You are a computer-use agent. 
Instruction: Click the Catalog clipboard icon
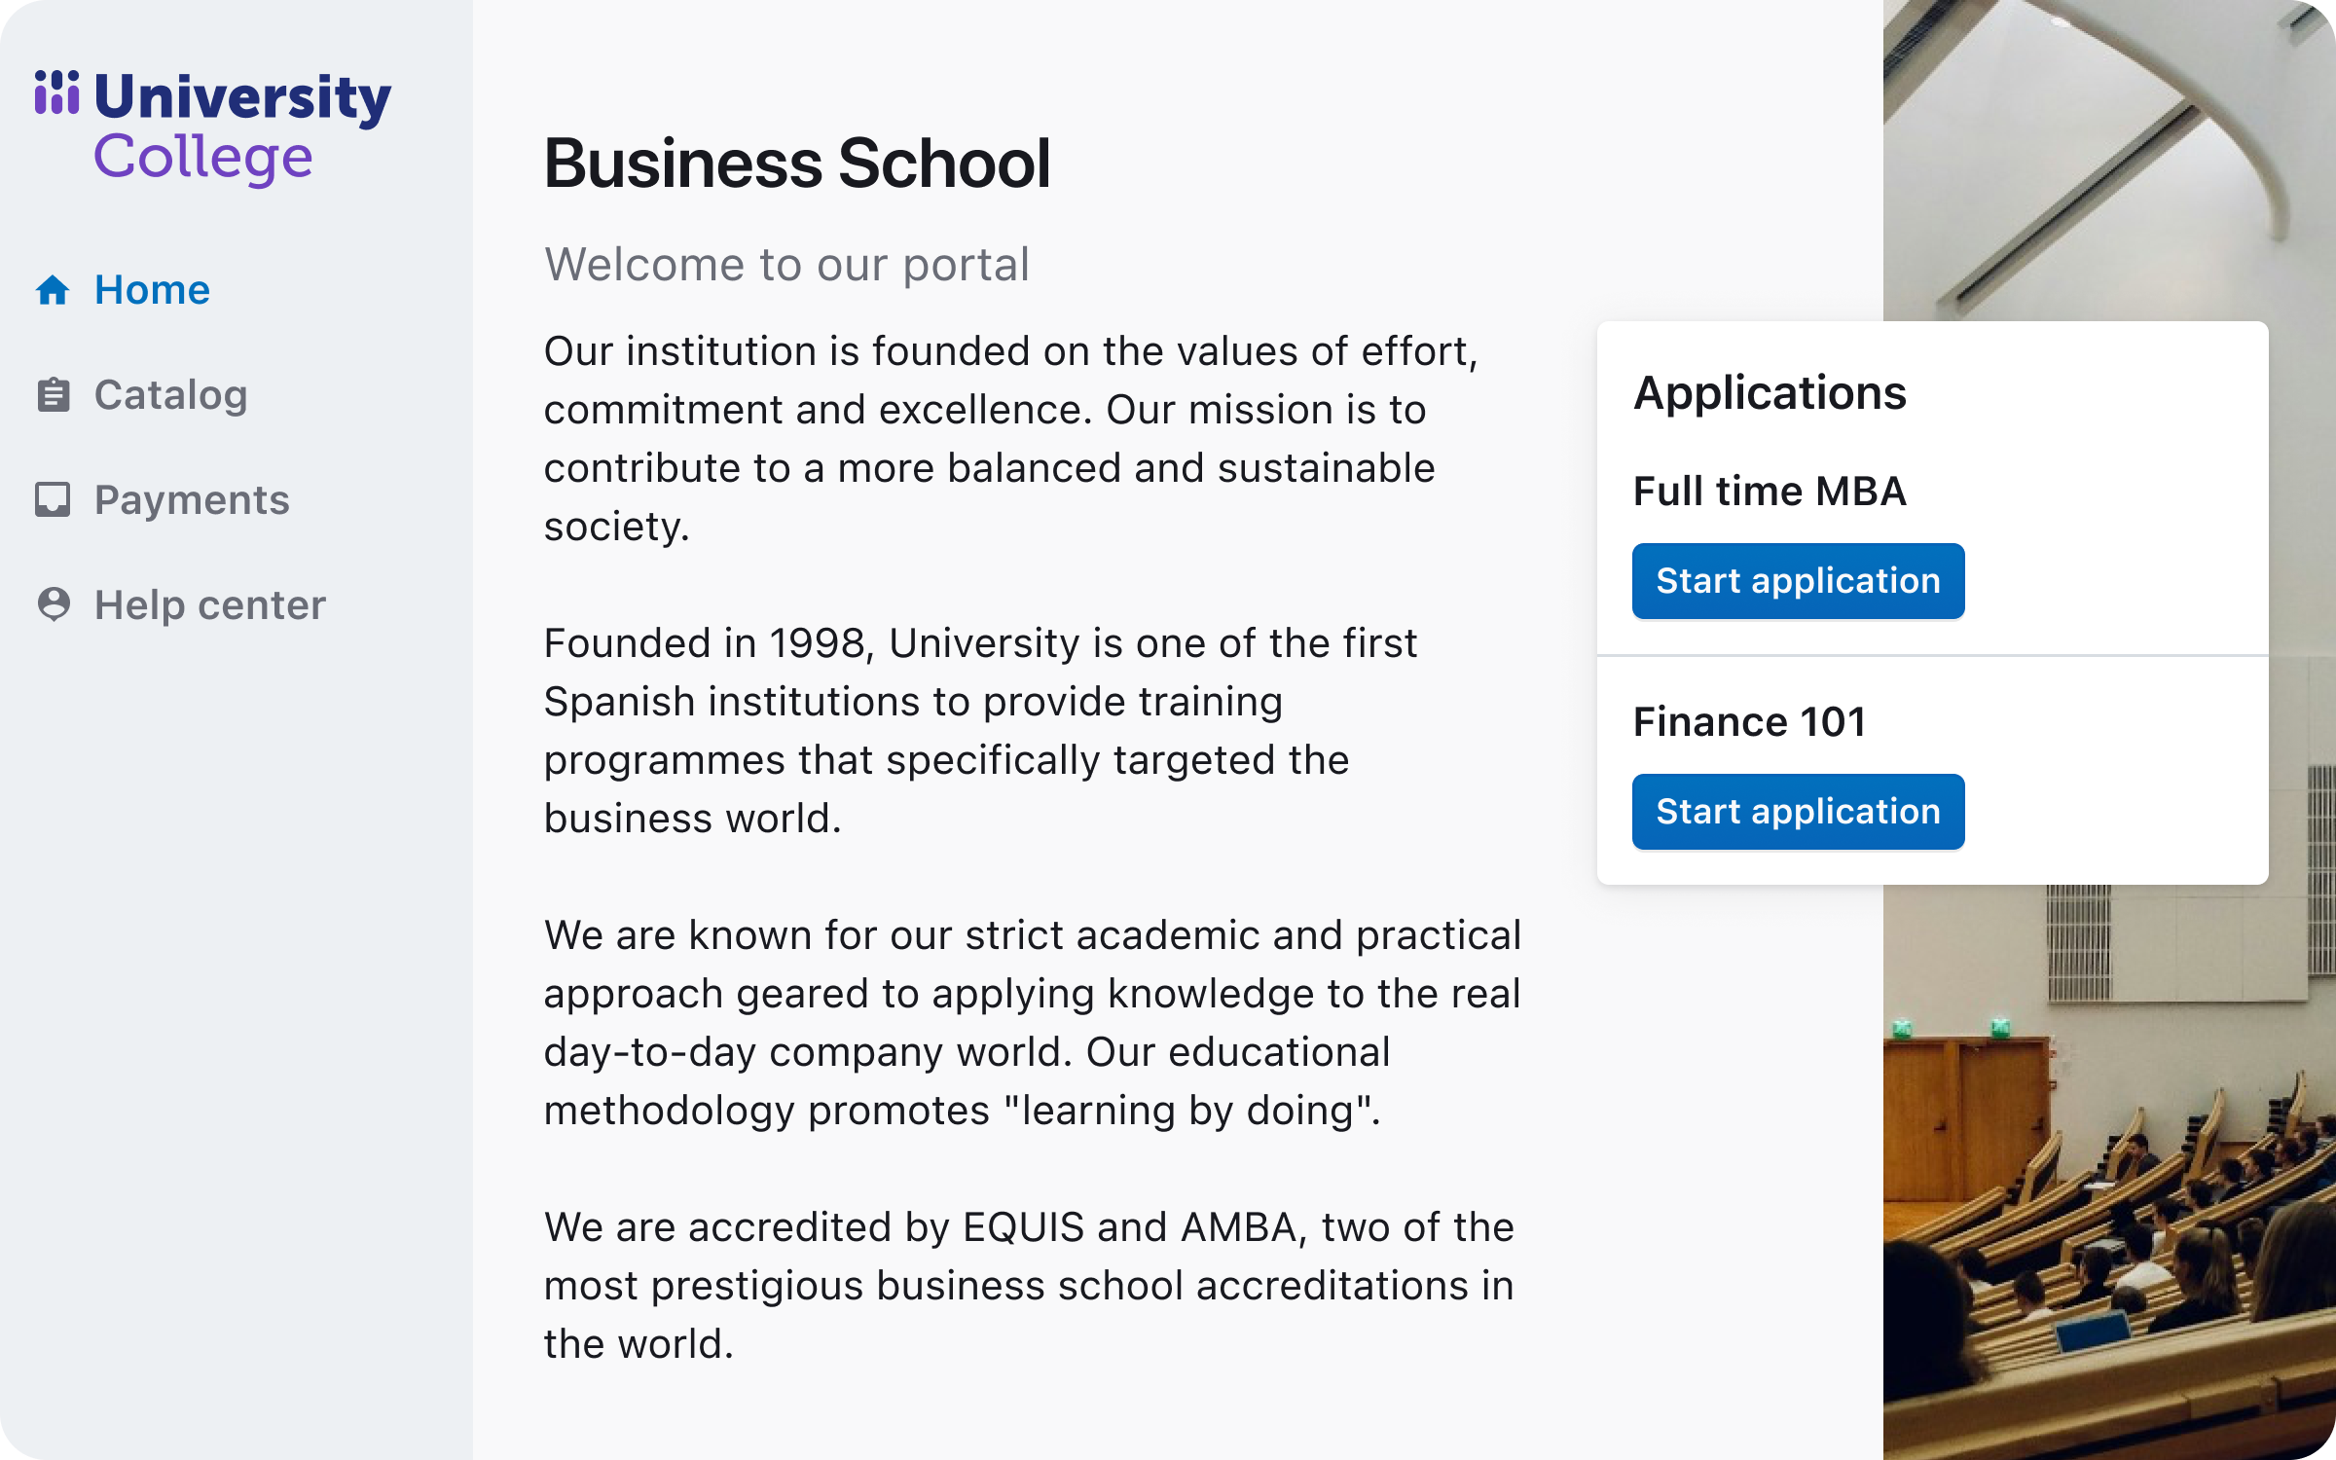click(x=53, y=395)
